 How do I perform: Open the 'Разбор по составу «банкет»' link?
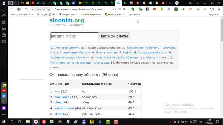click(x=69, y=58)
